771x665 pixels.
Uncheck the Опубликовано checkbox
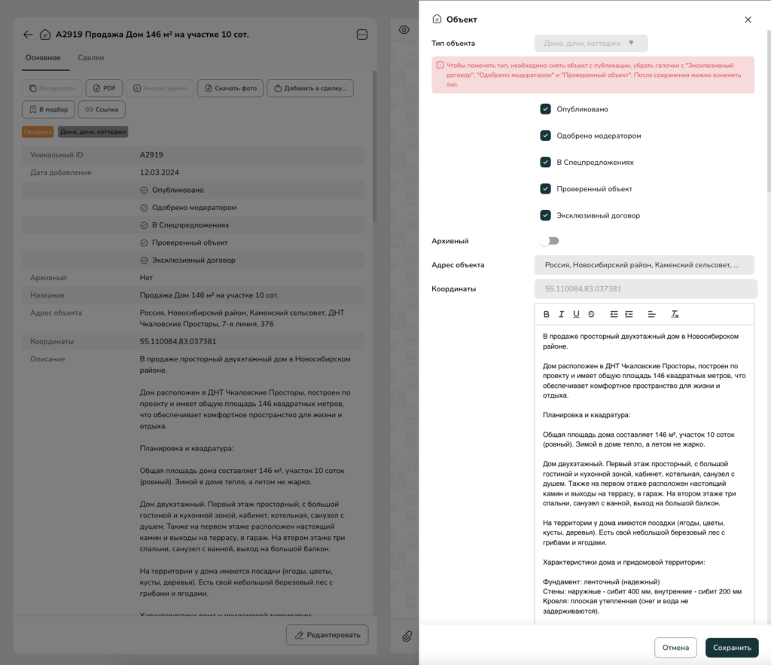click(x=546, y=109)
